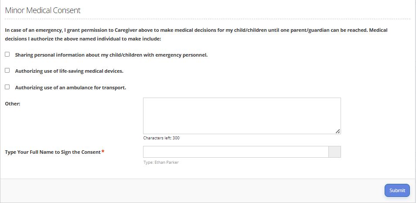Click the 'Characters left: 300' counter
416x203 pixels.
click(x=161, y=138)
